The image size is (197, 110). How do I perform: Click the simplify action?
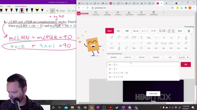click(113, 57)
